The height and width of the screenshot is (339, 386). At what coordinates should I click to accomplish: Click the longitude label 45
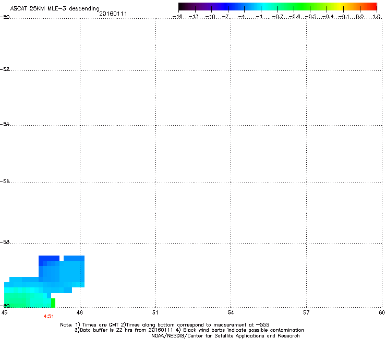[x=4, y=312]
